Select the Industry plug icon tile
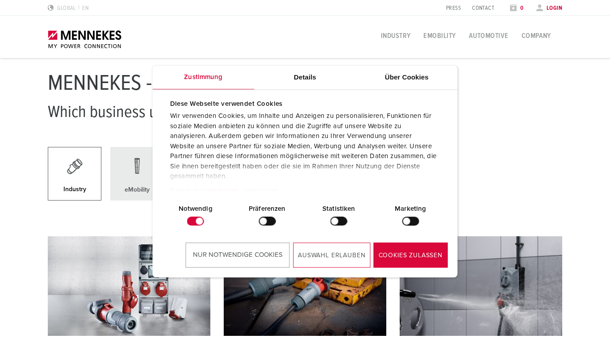This screenshot has height=343, width=610. [x=75, y=174]
